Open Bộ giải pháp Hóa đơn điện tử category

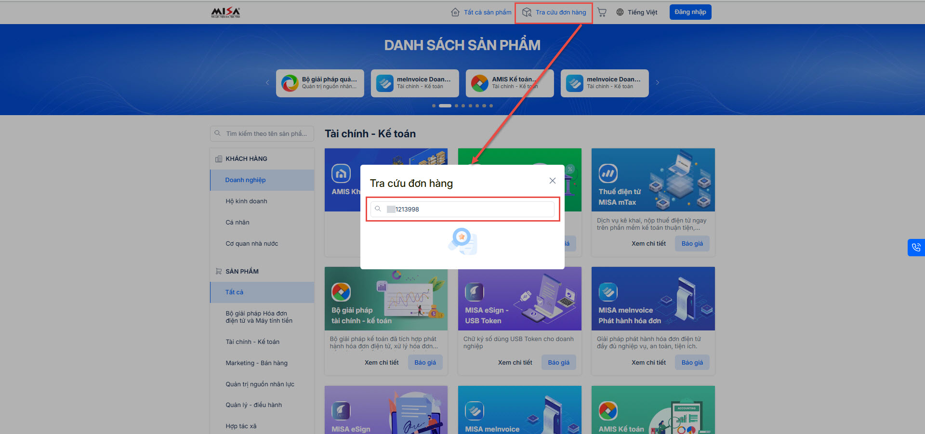click(x=262, y=317)
